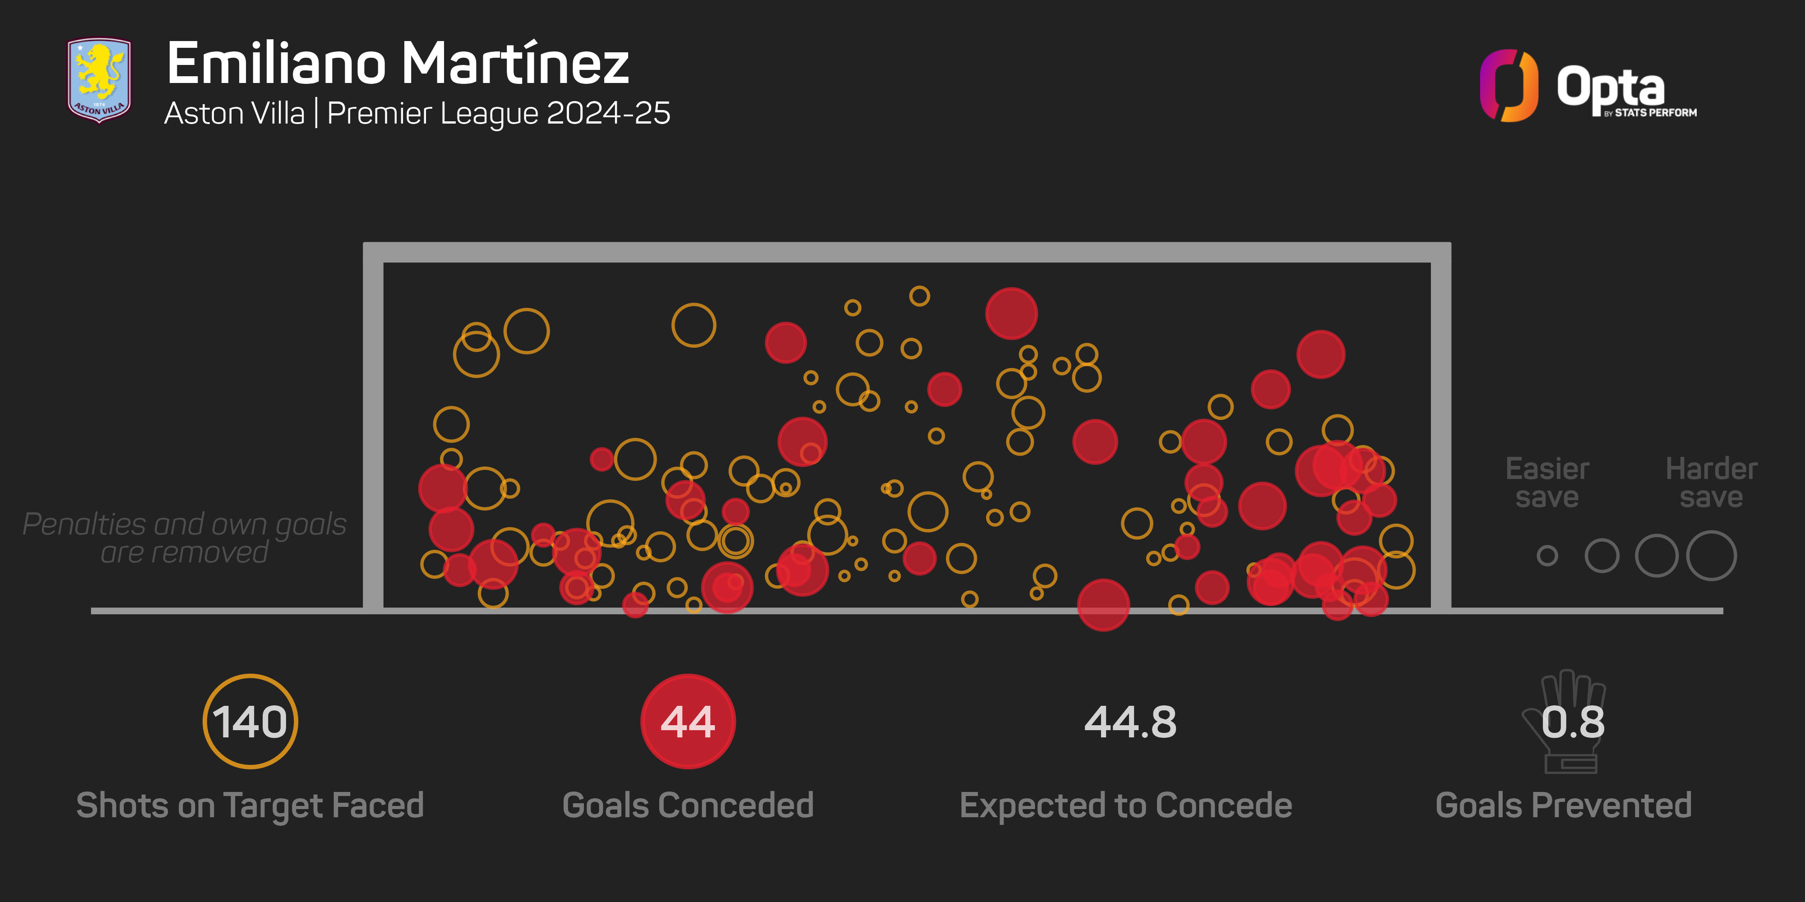Click the orange circle showing 140
The image size is (1805, 902).
(250, 721)
